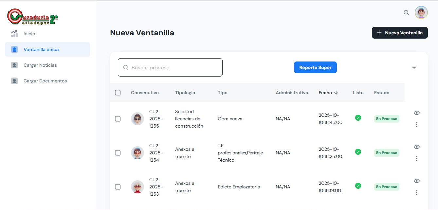Select all rows with header checkbox
The image size is (438, 210).
(x=118, y=93)
